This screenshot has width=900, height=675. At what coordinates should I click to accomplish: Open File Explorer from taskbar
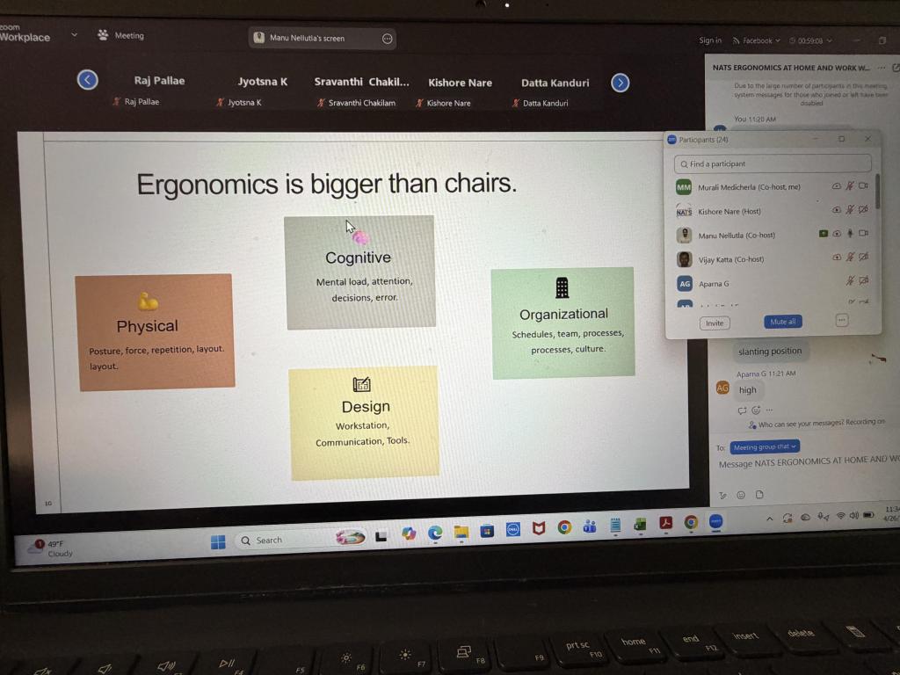461,532
